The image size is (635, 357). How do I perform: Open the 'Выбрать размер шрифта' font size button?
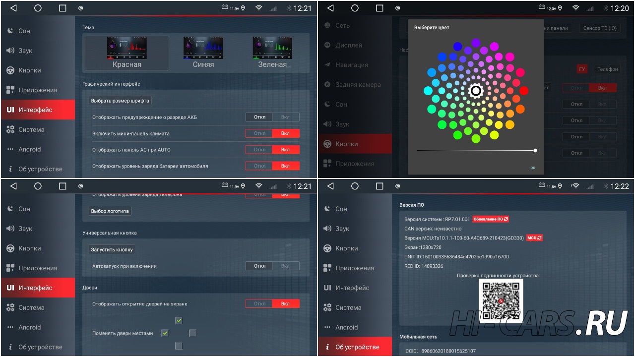[x=120, y=101]
